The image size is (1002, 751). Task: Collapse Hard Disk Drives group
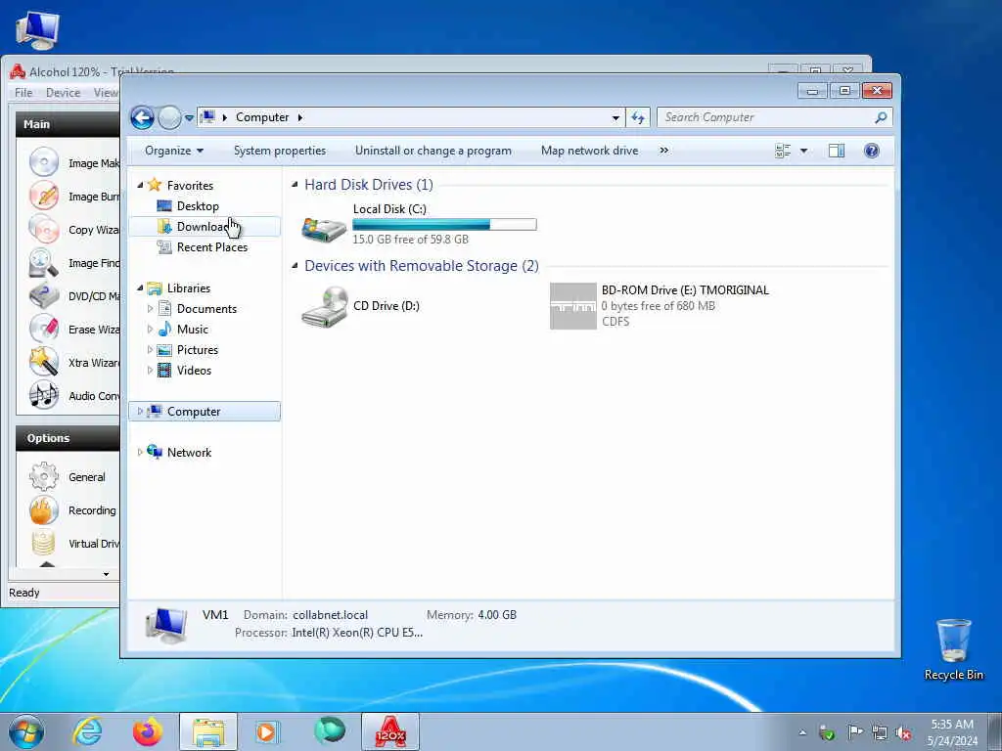point(295,185)
